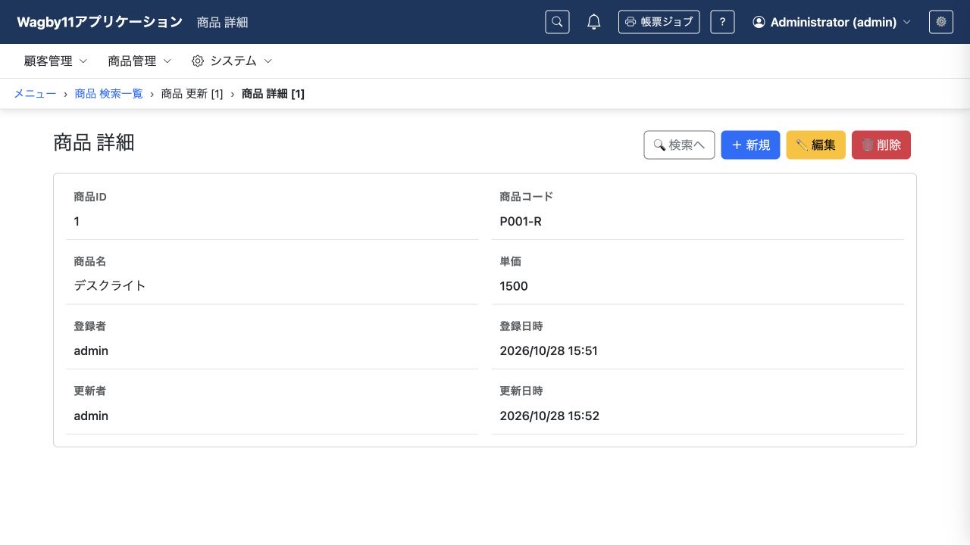Screen dimensions: 970x545
Task: Open the 商品管理 menu
Action: pos(139,61)
